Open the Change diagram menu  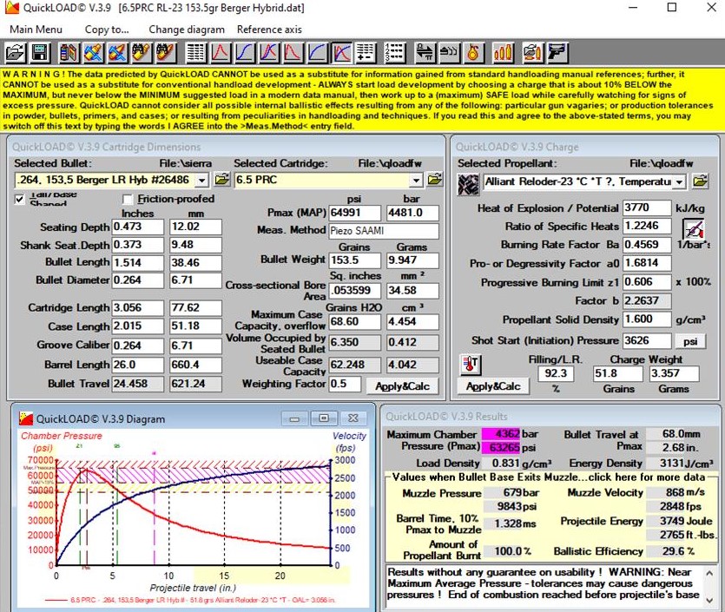187,30
